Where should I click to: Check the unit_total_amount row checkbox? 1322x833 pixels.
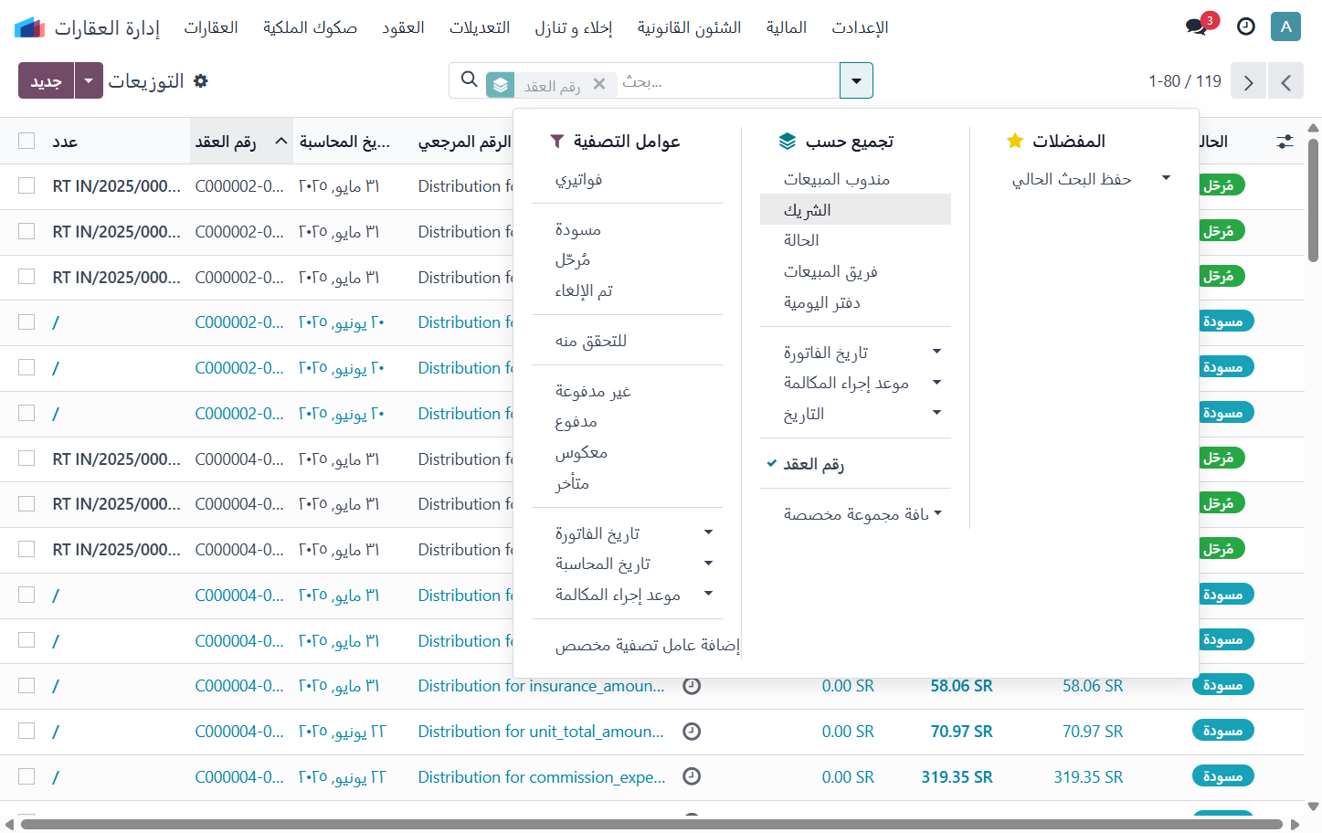[x=26, y=731]
